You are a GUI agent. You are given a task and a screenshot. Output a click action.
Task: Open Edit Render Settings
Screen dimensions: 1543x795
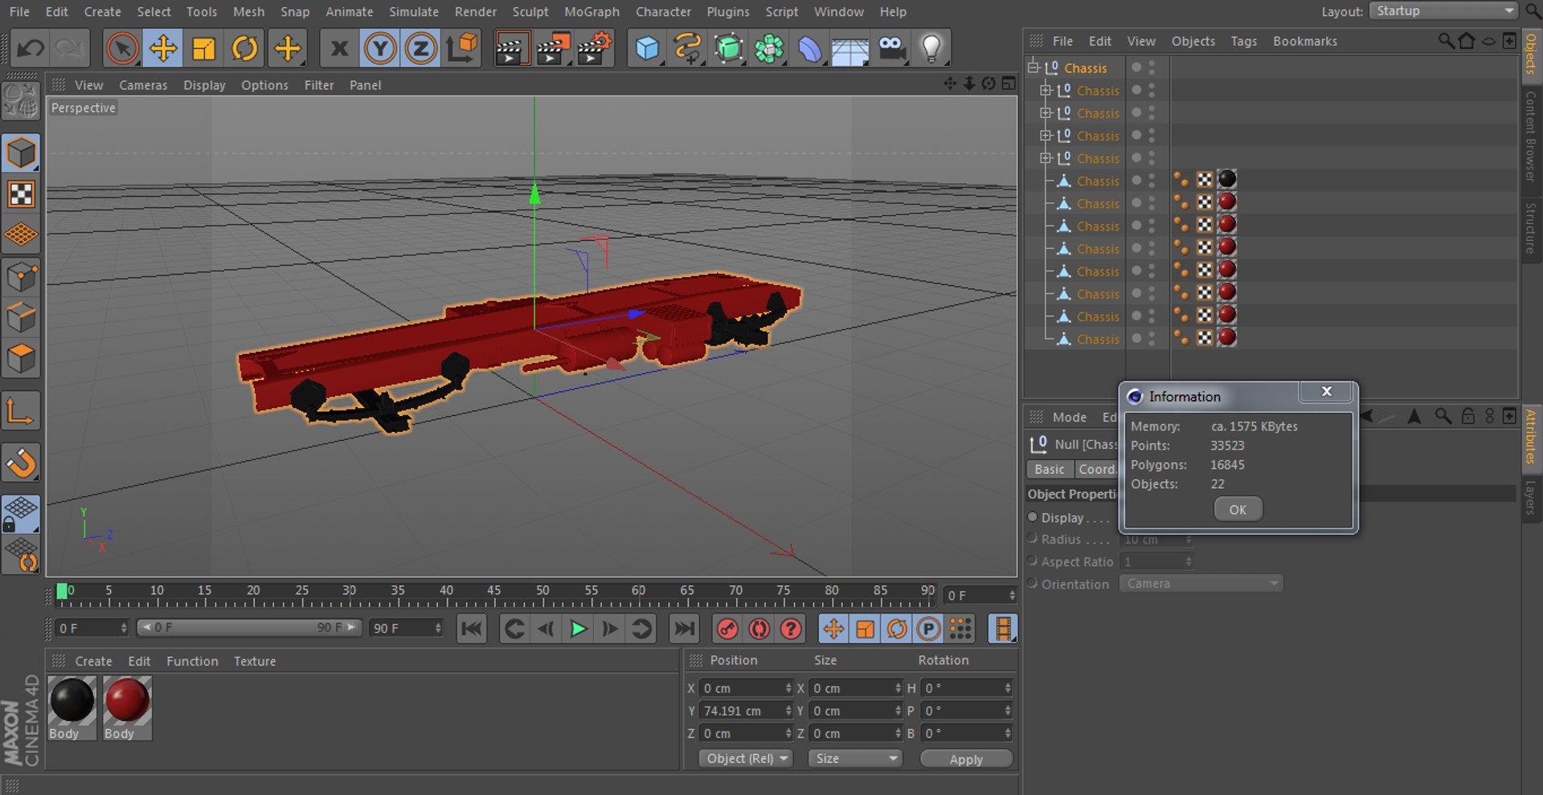(x=595, y=49)
